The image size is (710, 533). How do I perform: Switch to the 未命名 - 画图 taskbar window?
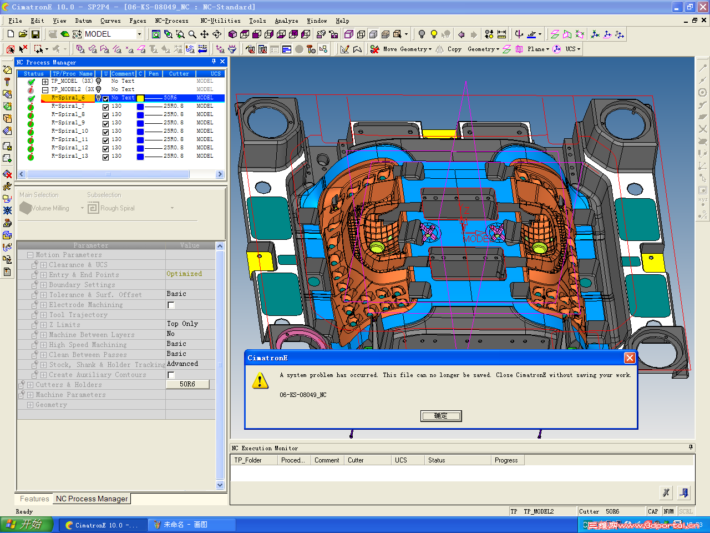192,525
